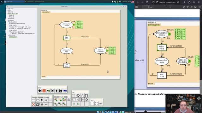This screenshot has width=202, height=113.
Task: Expand the Monitors tree entry
Action: coord(9,35)
